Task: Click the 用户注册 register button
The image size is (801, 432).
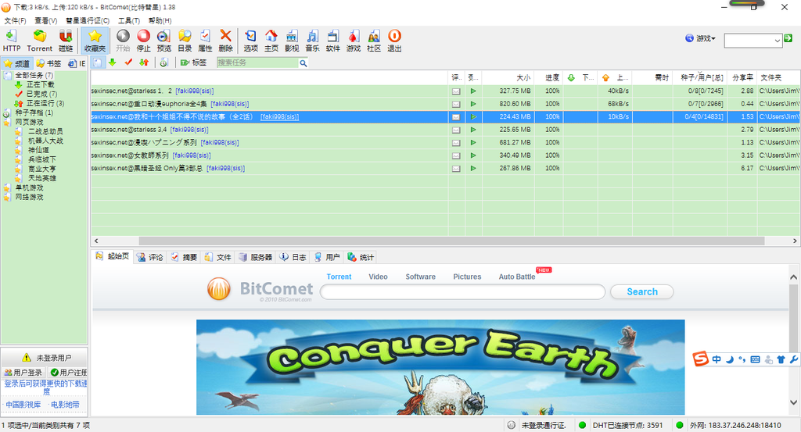Action: pyautogui.click(x=68, y=373)
